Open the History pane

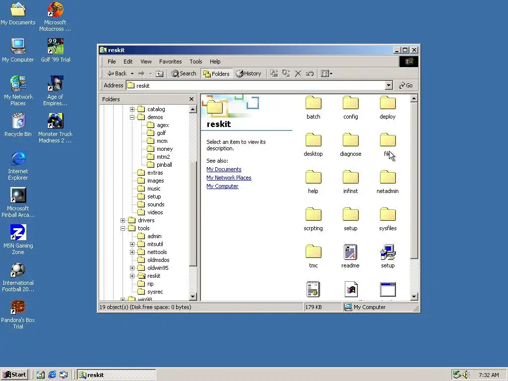coord(249,73)
